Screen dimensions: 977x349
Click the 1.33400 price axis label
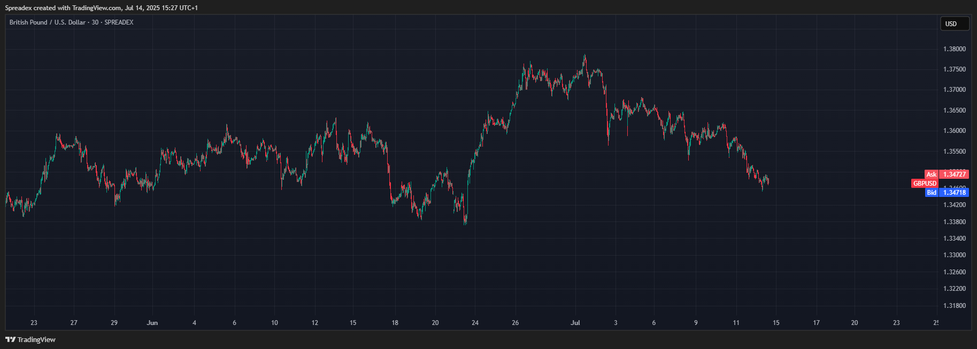[955, 239]
